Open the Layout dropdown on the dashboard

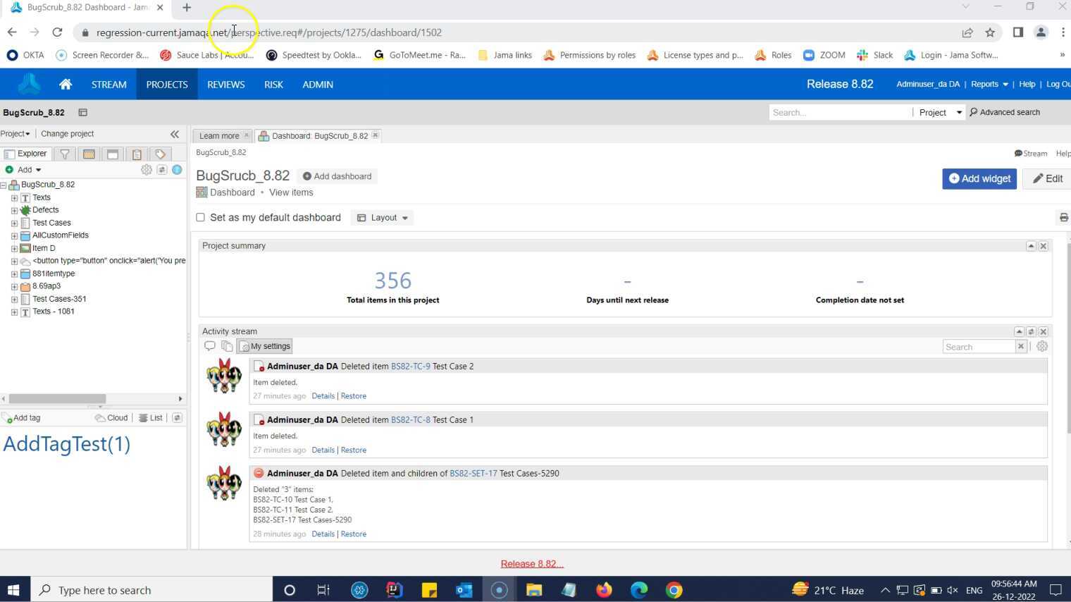click(x=382, y=217)
